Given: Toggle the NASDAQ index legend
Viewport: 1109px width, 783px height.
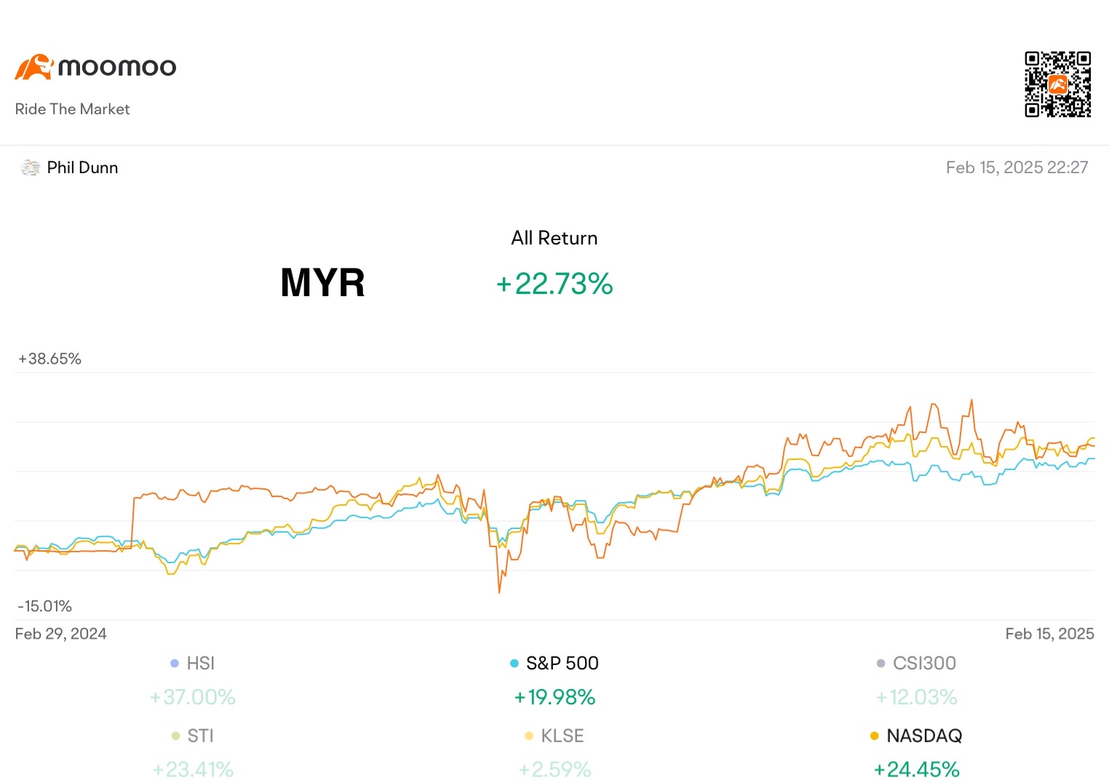Looking at the screenshot, I should coord(916,736).
